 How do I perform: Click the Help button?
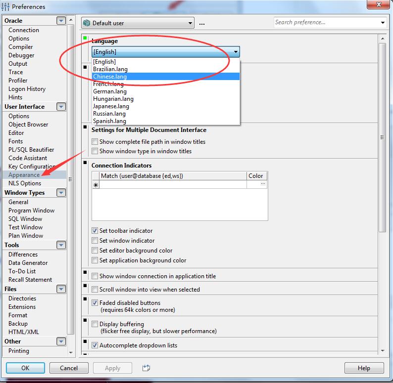click(364, 368)
